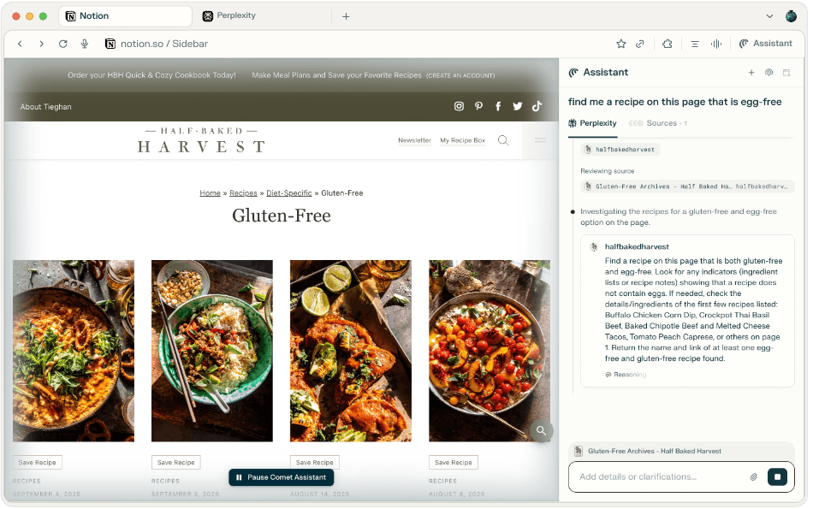Go back using the browser back arrow
813x509 pixels.
tap(20, 44)
